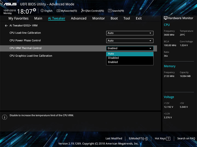Click the Version 2.19.1269 copyright text
This screenshot has height=147, width=197.
99,143
